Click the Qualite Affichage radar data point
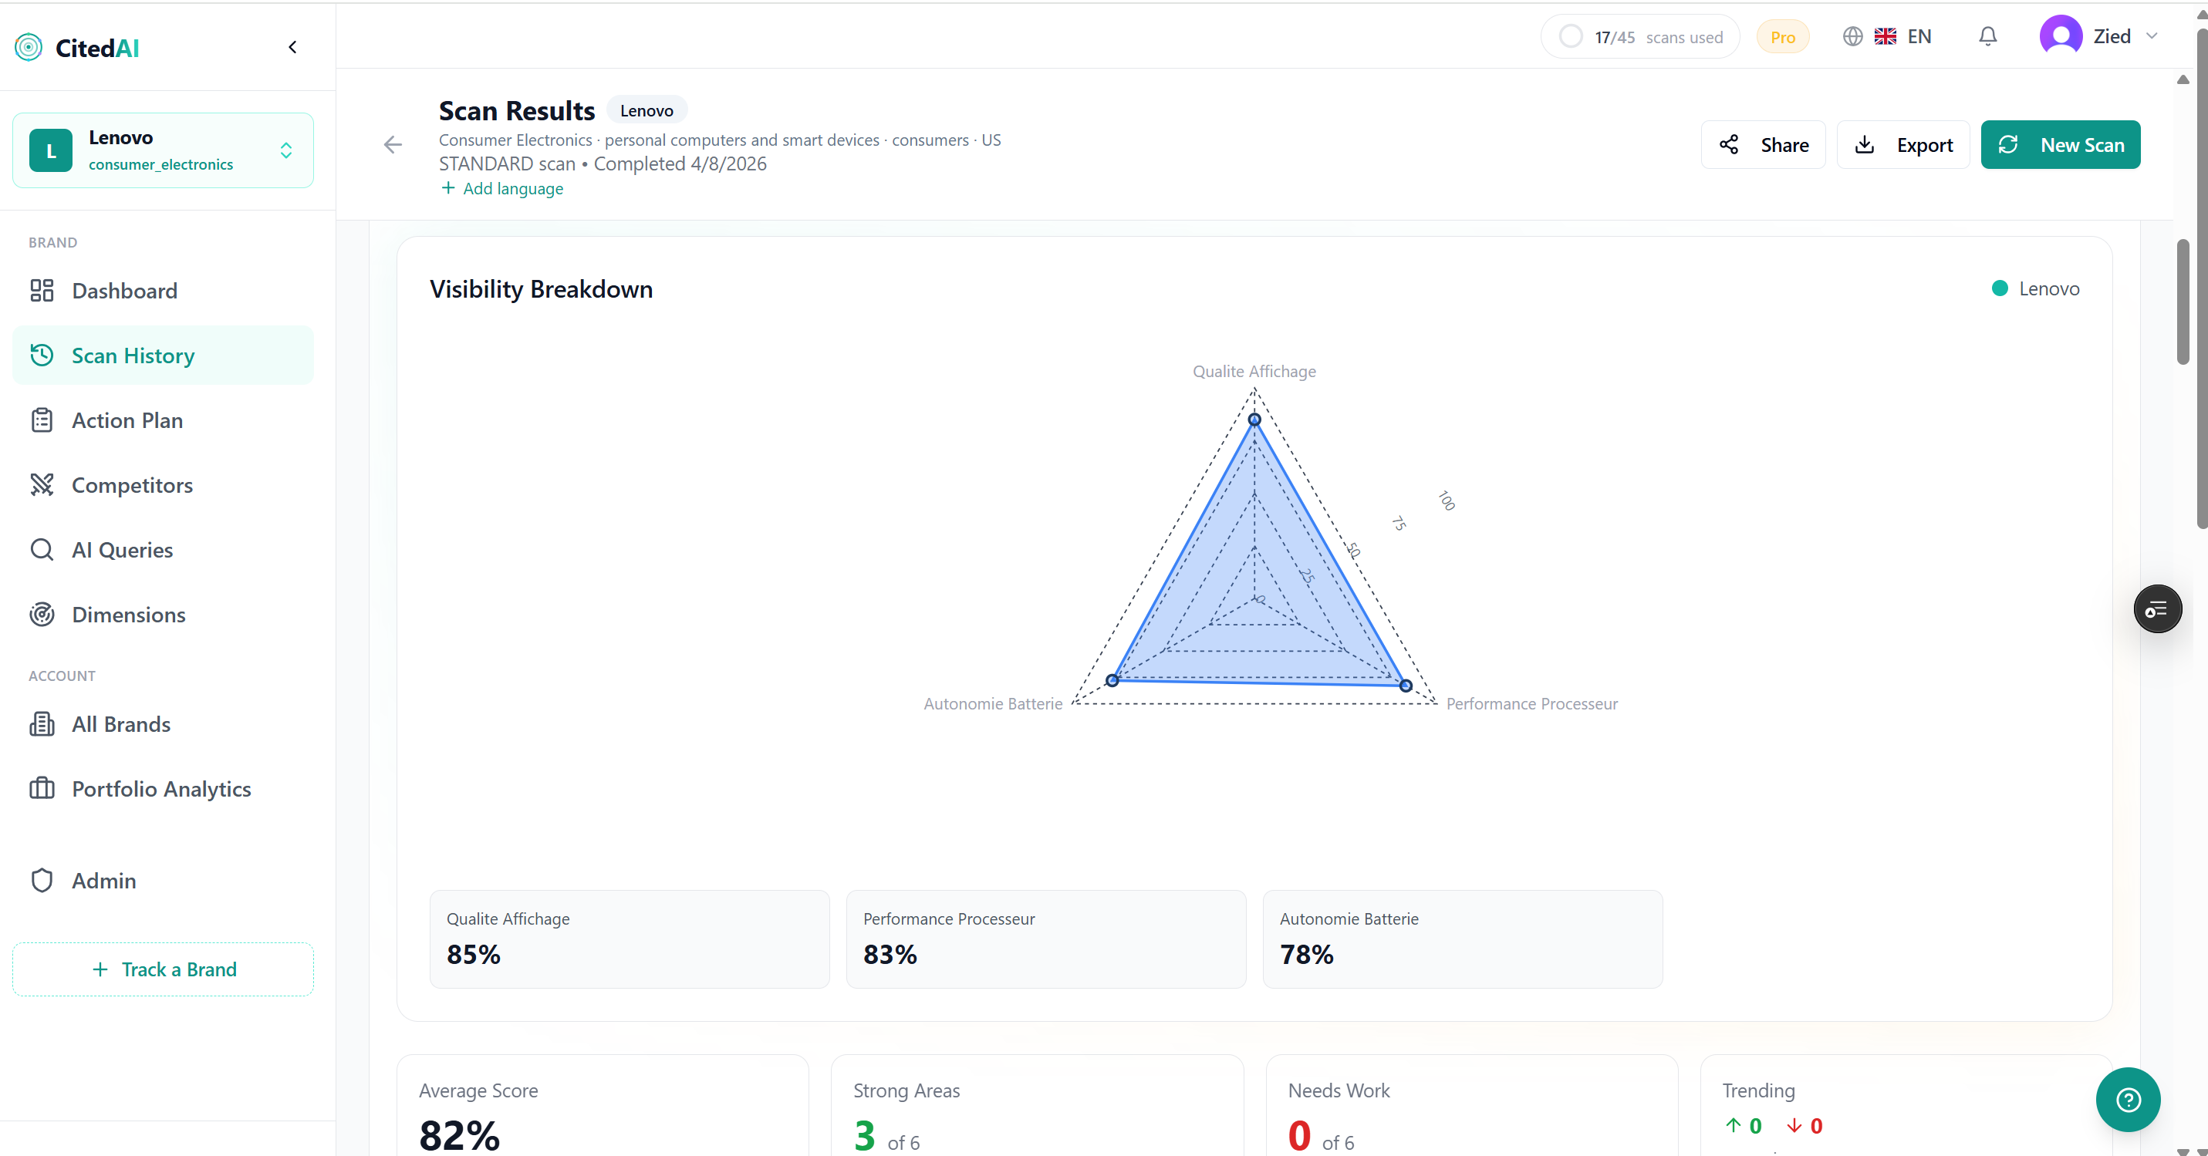 click(x=1254, y=420)
